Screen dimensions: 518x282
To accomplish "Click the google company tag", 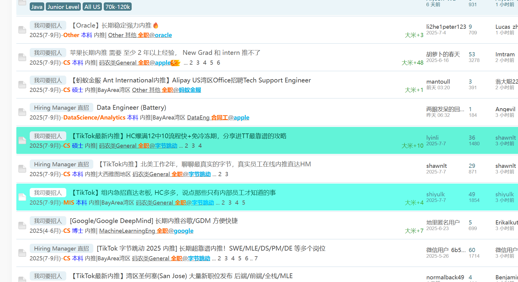I will pos(183,231).
